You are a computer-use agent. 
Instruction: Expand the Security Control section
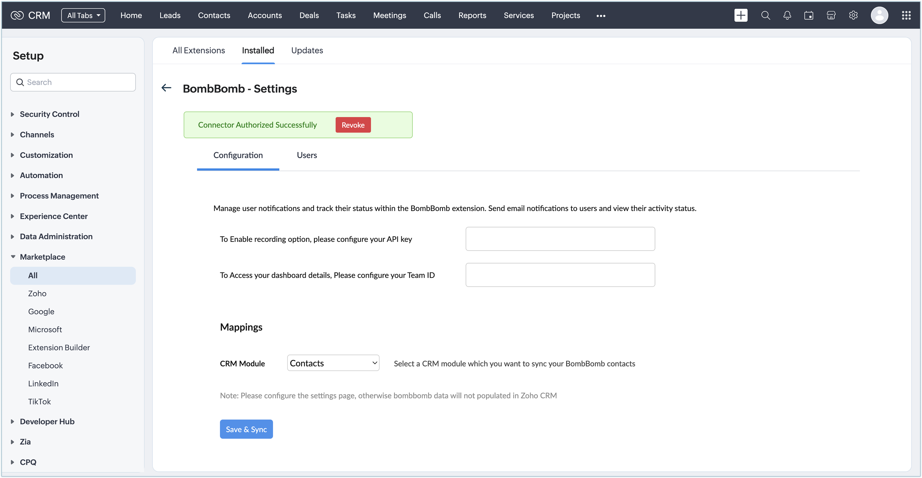[x=49, y=114]
